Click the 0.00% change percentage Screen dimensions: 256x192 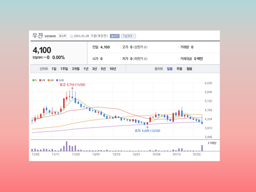[x=58, y=57]
